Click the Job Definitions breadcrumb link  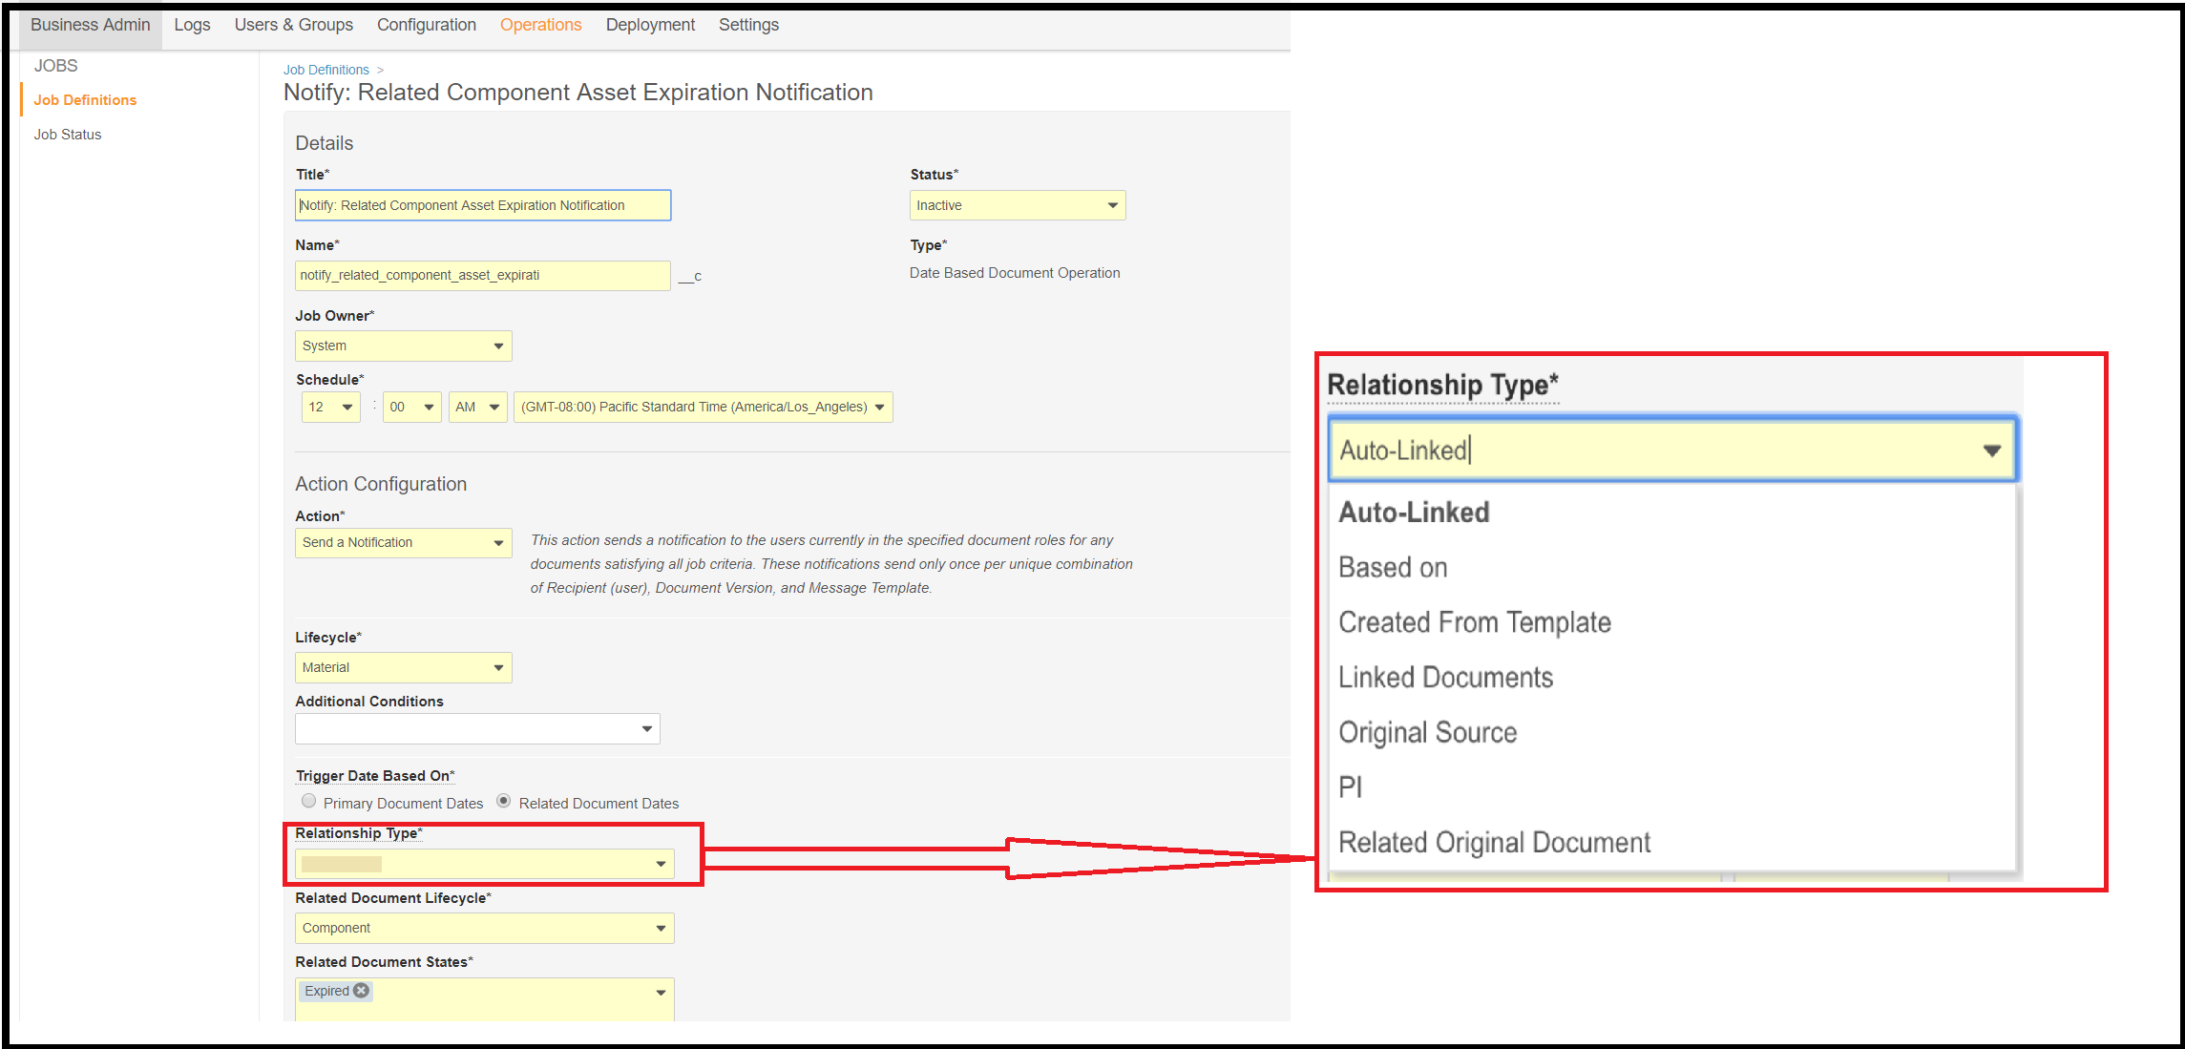[x=326, y=70]
